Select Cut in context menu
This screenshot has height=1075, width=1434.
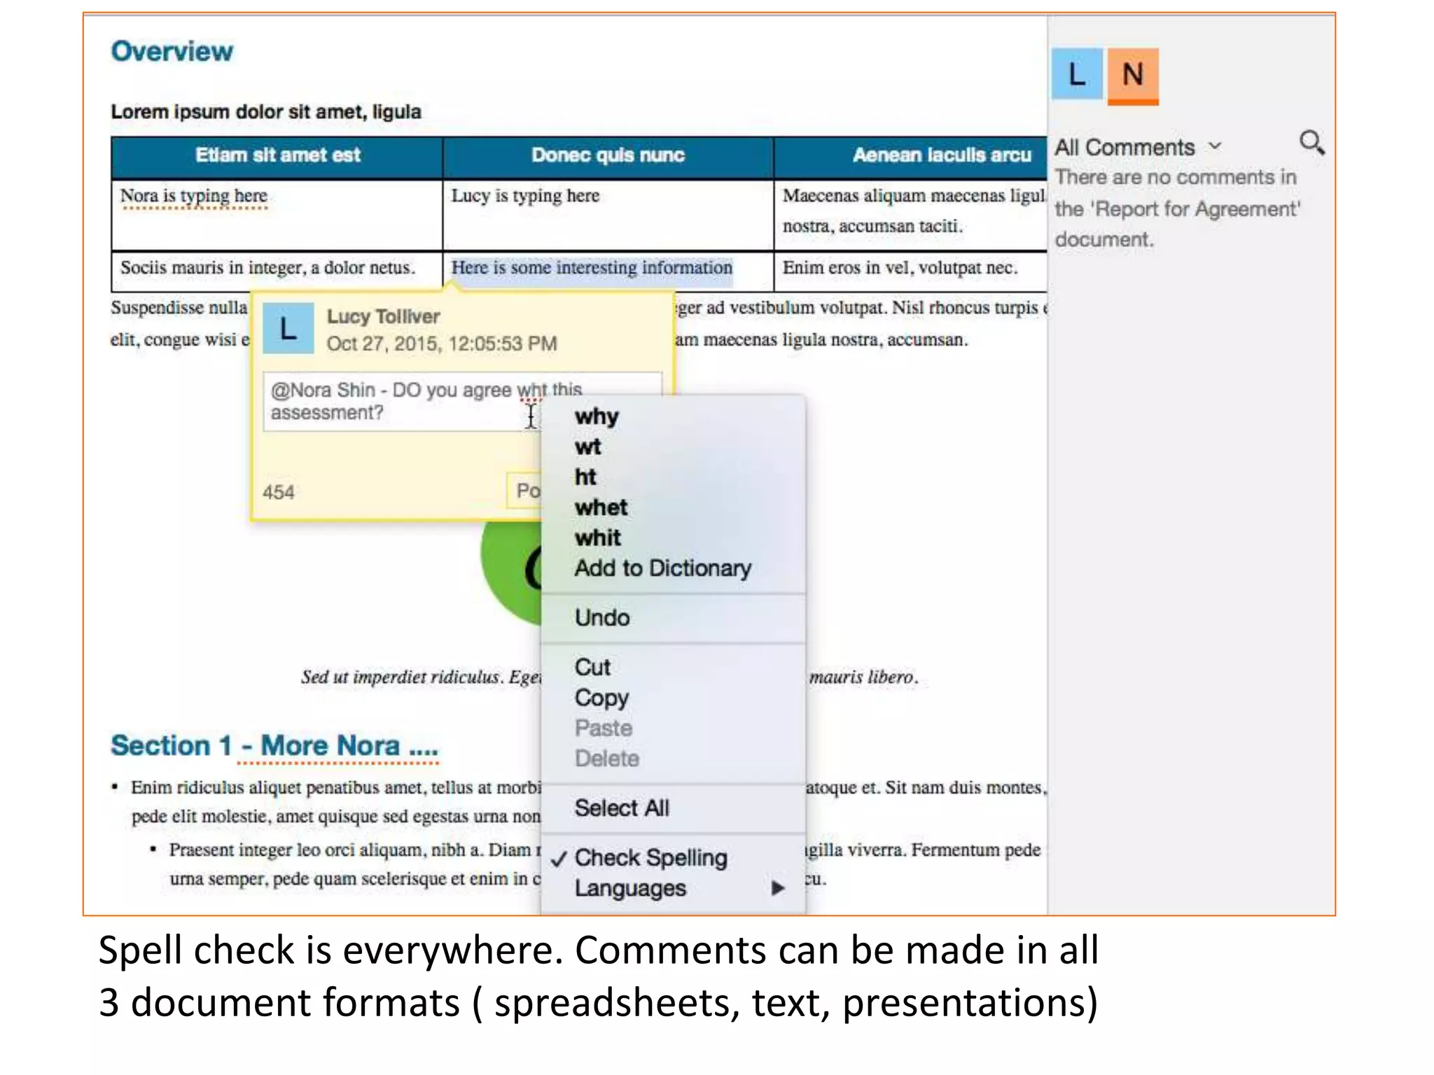click(592, 667)
